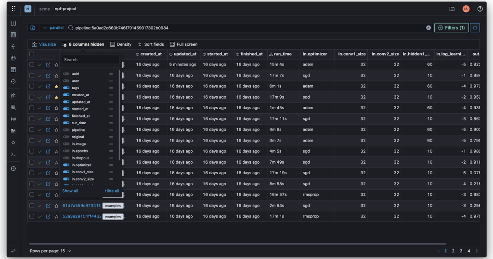Click the saved-search bookmark icon
This screenshot has height=259, width=493.
pos(33,27)
